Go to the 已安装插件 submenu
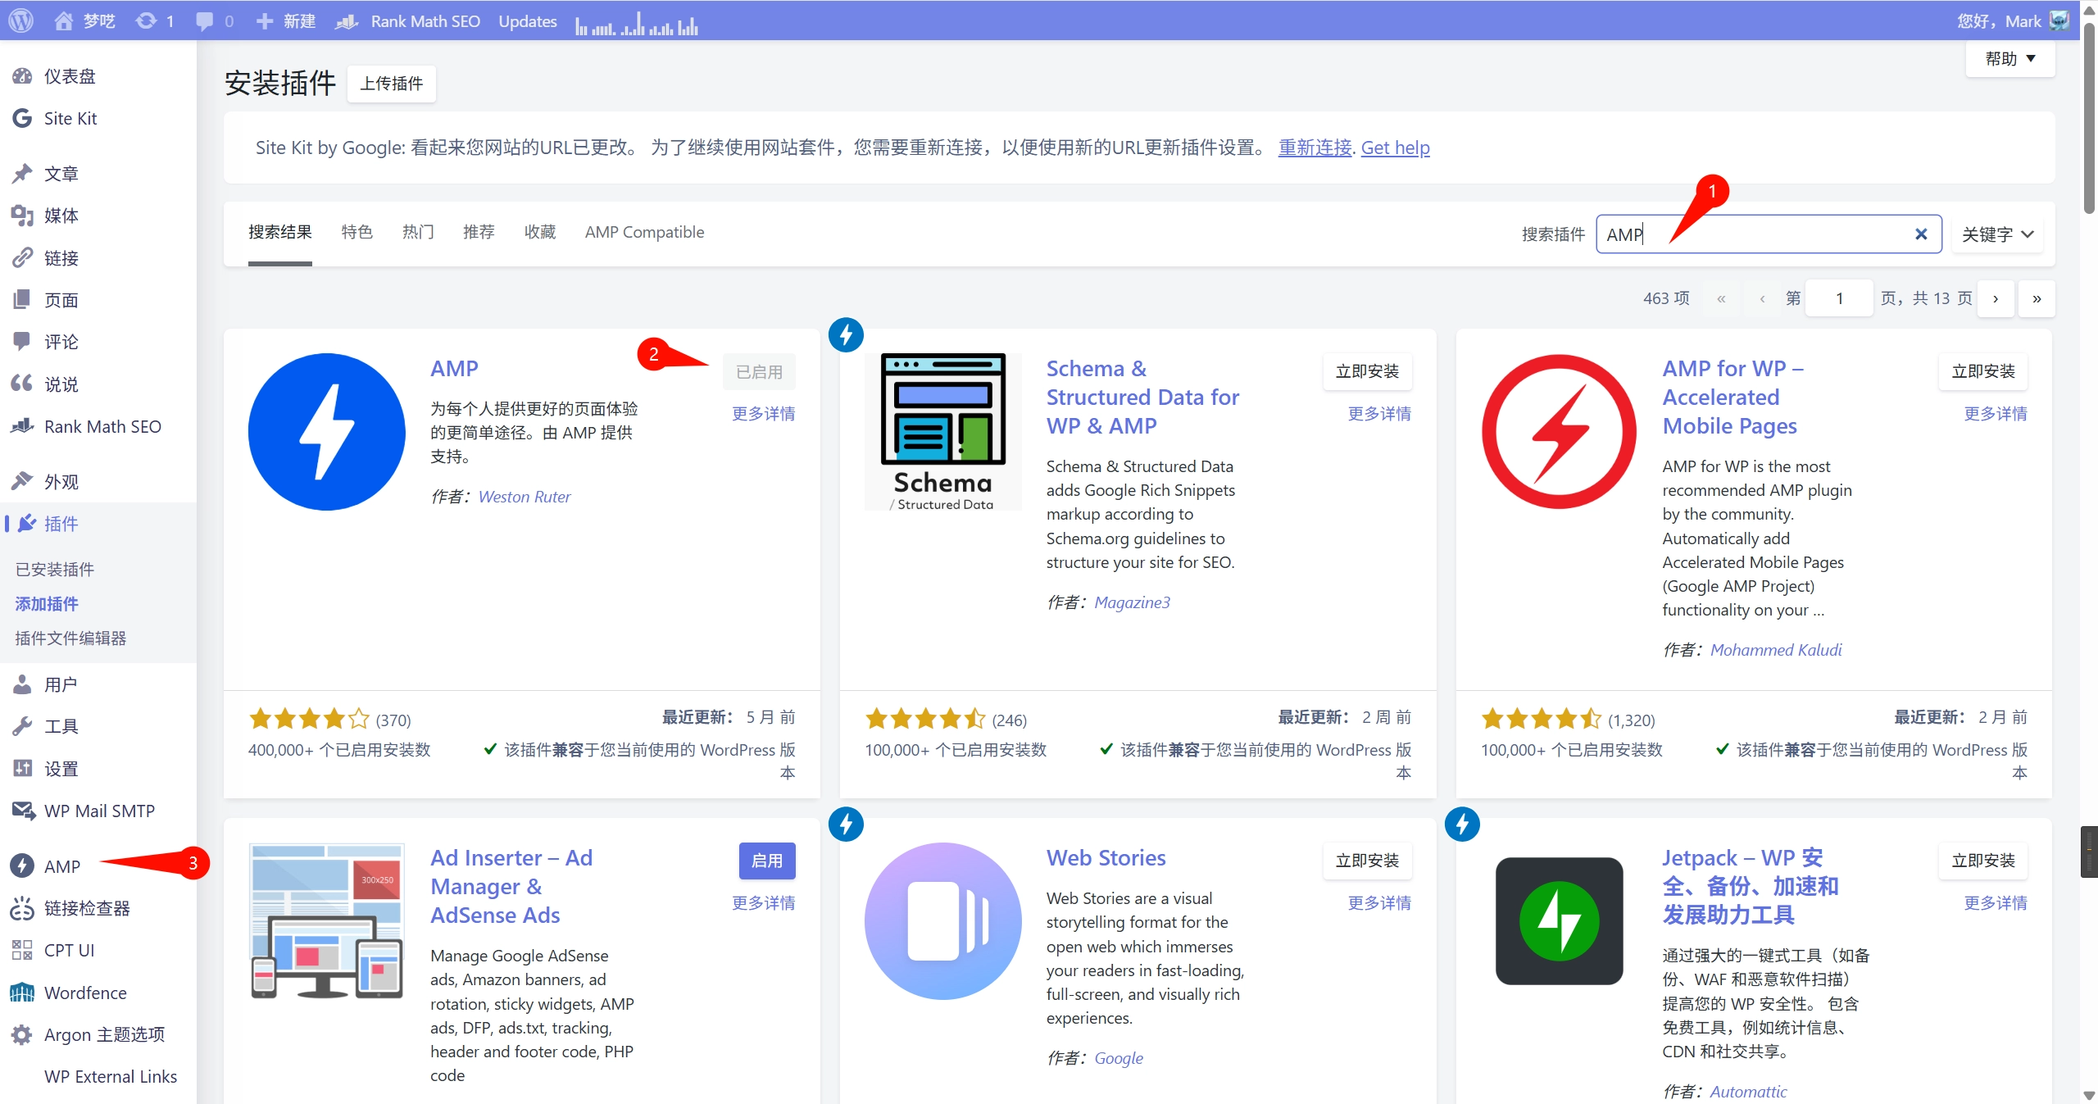Screen dimensions: 2098x1104 tap(55, 570)
